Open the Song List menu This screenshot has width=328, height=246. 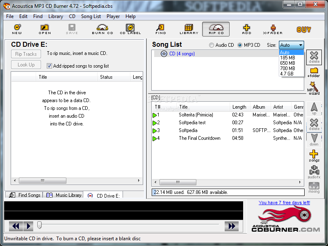click(91, 16)
